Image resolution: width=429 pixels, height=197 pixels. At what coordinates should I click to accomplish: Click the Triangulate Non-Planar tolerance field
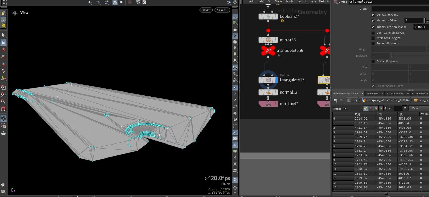[x=421, y=27]
